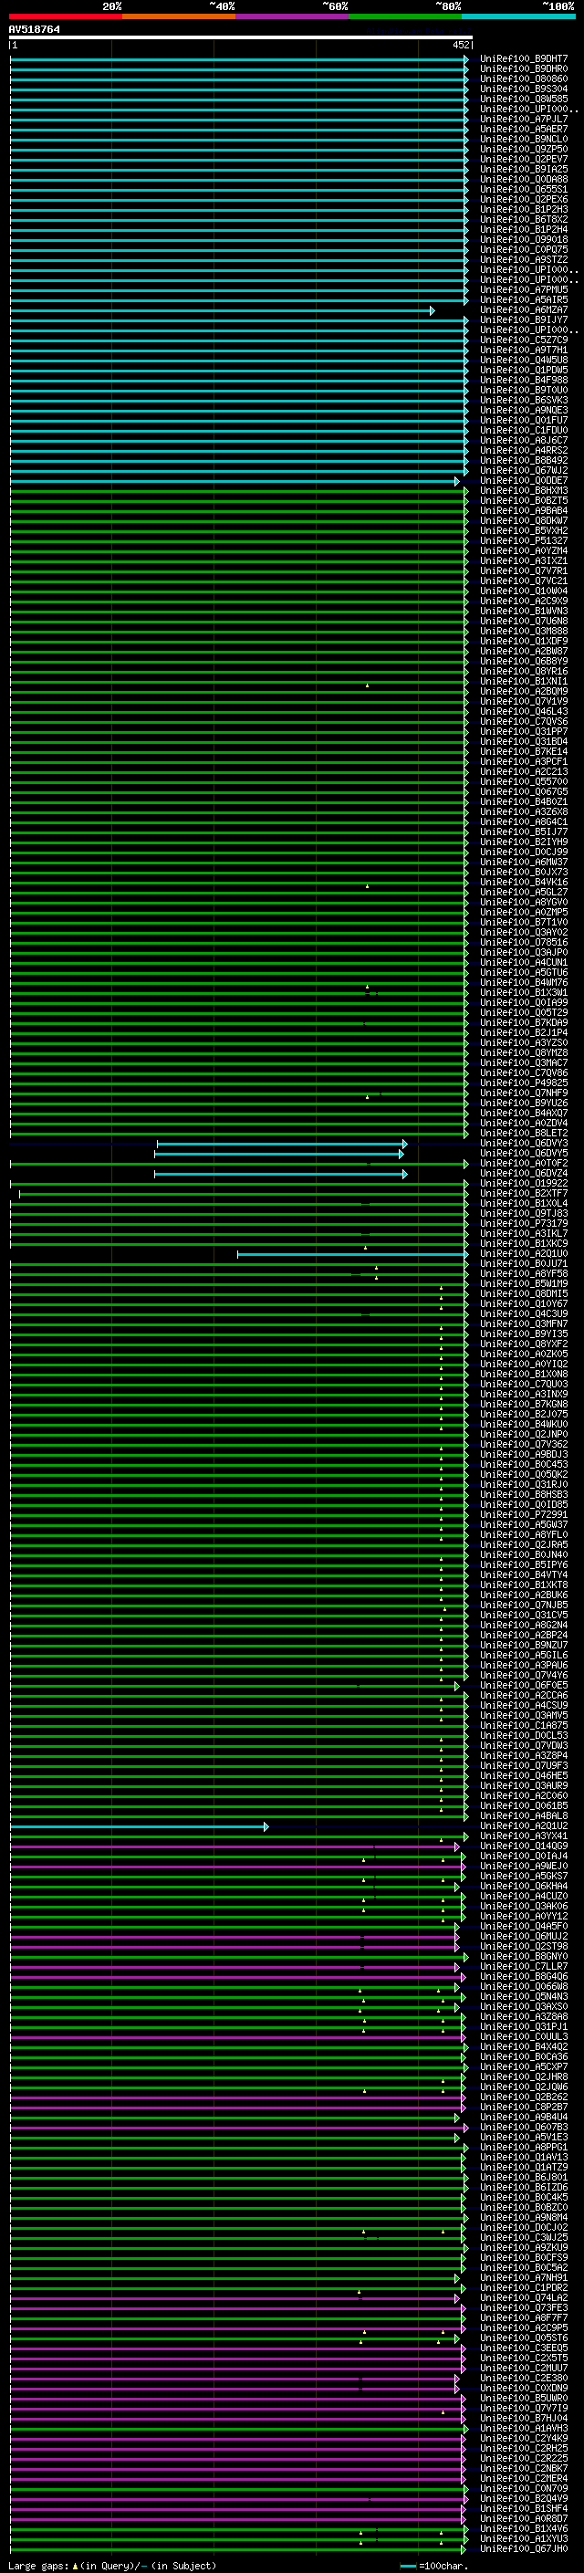
Task: Select the UniRef100_A0T0F2 hit label
Action: pos(523,1164)
